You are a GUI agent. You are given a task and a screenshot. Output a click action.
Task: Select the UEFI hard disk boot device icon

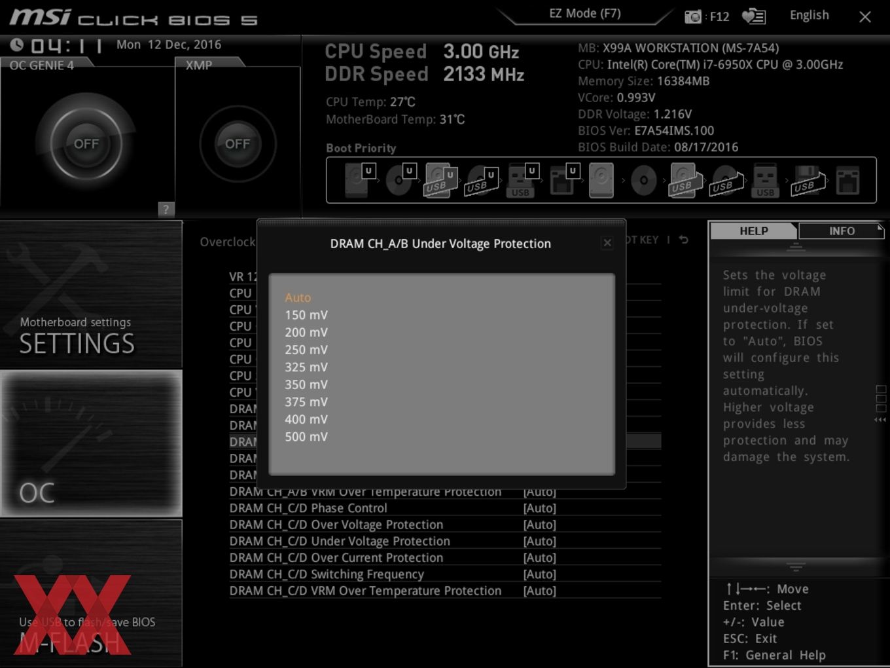(359, 180)
